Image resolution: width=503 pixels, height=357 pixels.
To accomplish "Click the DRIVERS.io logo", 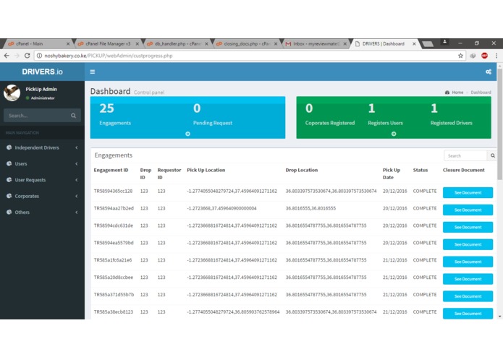I will (x=43, y=72).
